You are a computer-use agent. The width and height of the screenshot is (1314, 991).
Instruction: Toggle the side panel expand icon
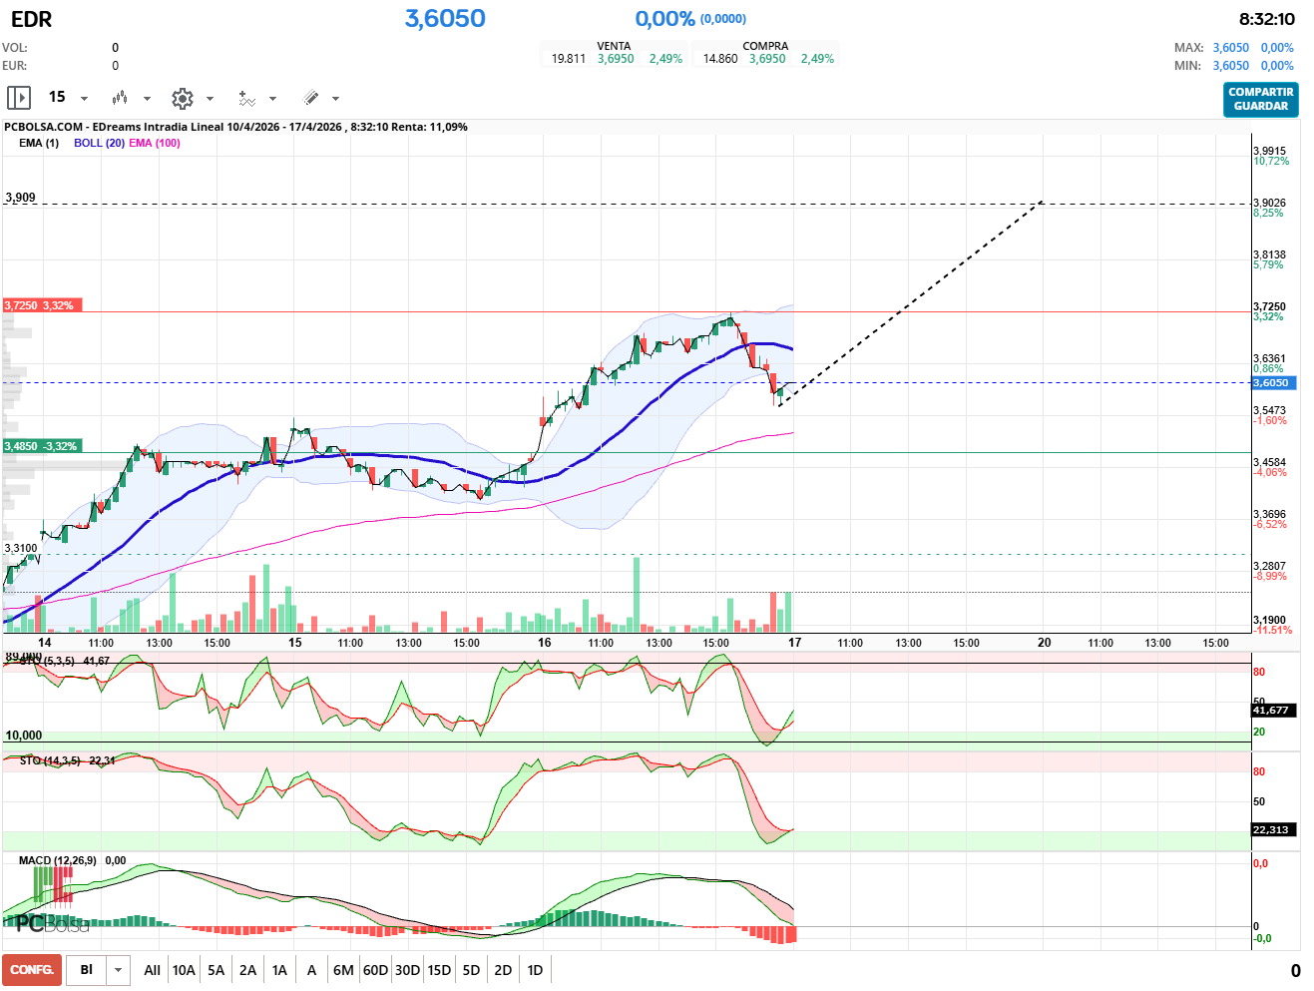19,98
